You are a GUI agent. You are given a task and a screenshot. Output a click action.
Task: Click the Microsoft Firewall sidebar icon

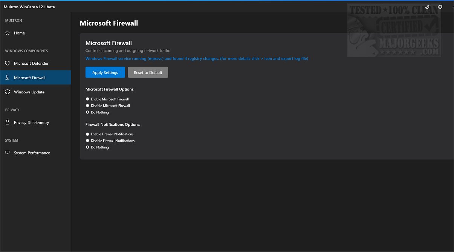[x=8, y=78]
